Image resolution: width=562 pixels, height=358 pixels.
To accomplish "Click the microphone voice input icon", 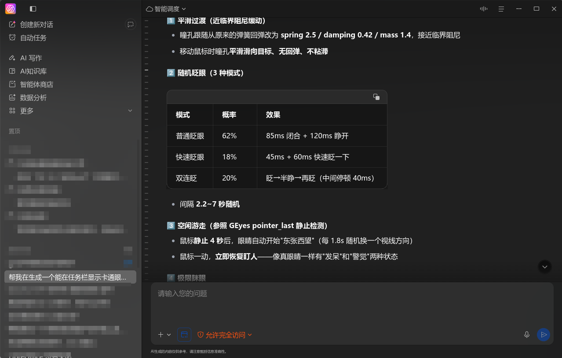I will [x=527, y=335].
